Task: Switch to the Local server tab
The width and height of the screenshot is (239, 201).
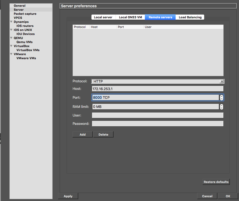Action: [x=103, y=17]
